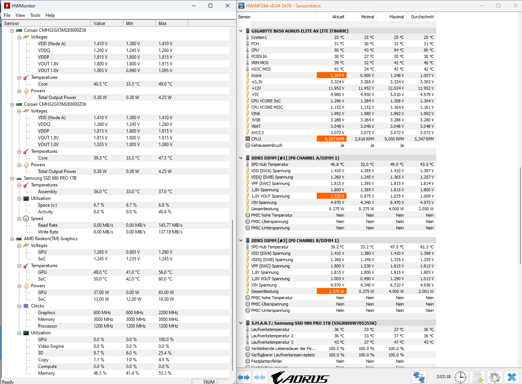522x384 pixels.
Task: Select the VRM MOS temperature row in HWiNFO
Action: [x=340, y=63]
